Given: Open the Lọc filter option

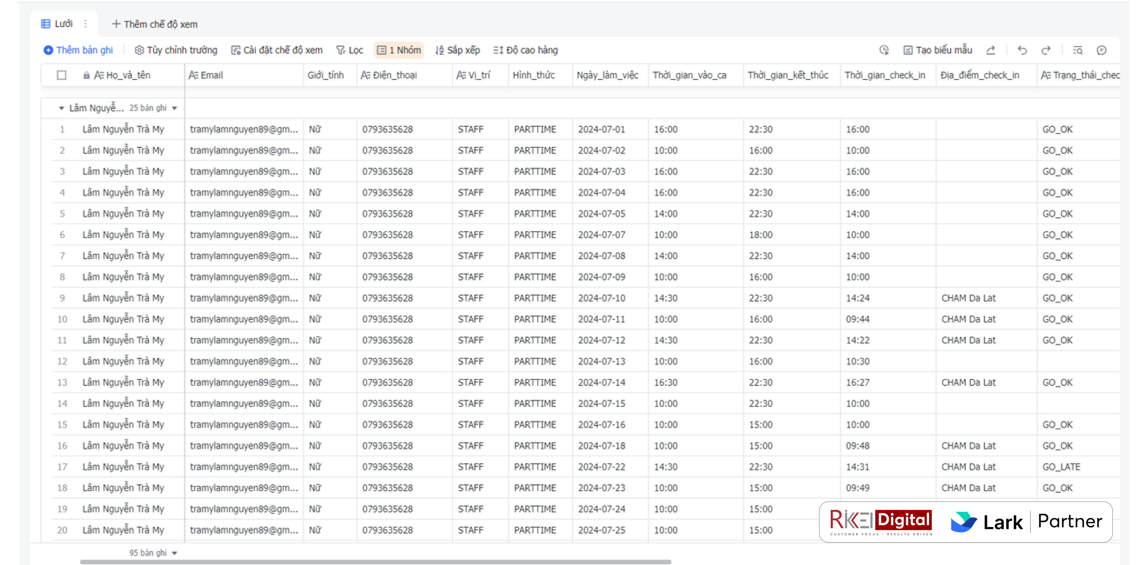Looking at the screenshot, I should pyautogui.click(x=350, y=50).
